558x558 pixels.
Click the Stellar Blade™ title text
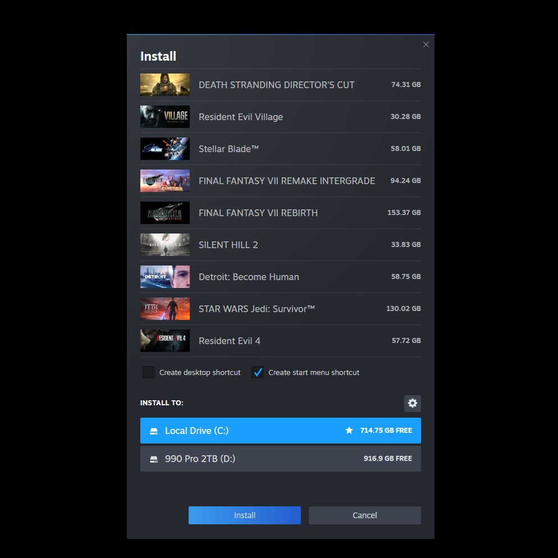228,149
